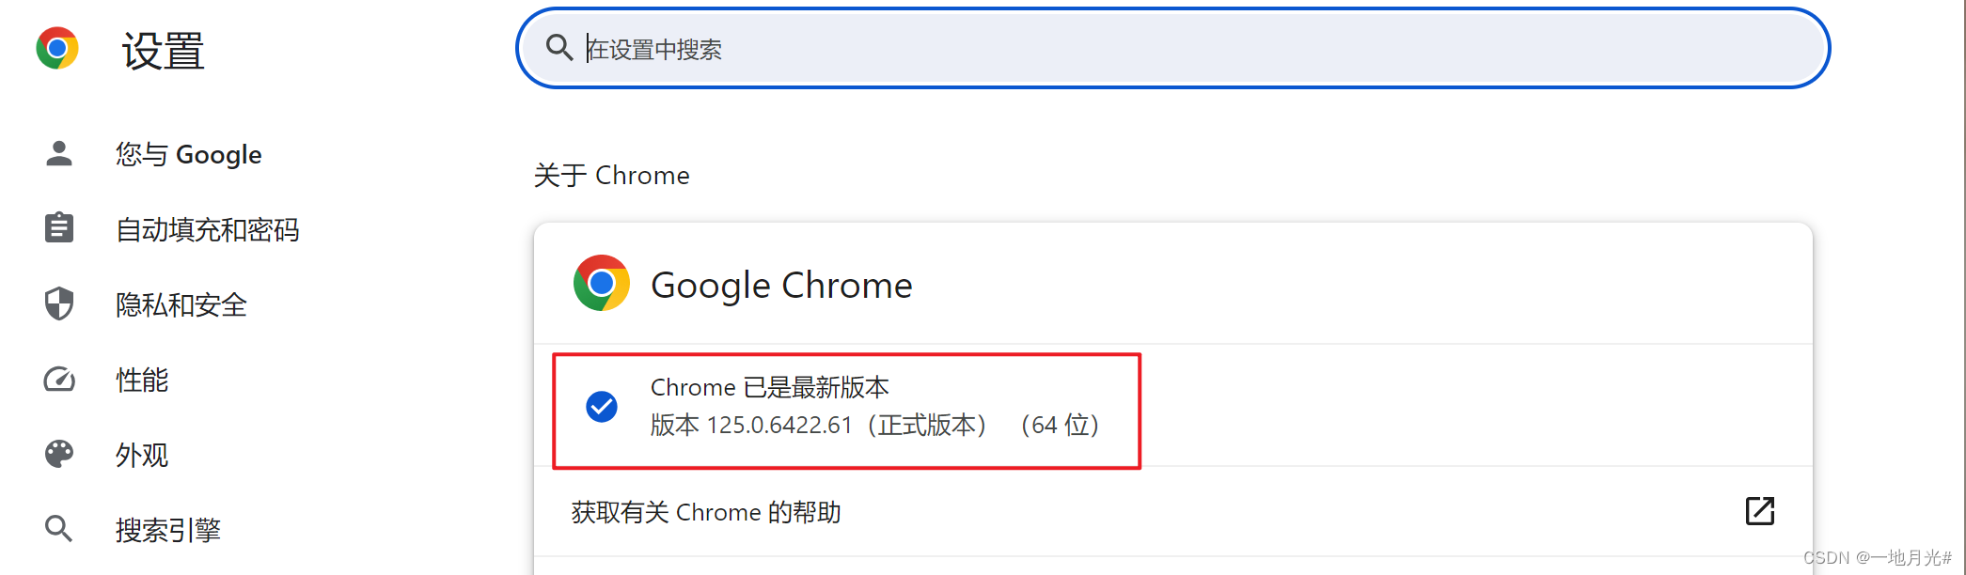Image resolution: width=1966 pixels, height=575 pixels.
Task: Click the Google Chrome logo in About card
Action: 601,284
